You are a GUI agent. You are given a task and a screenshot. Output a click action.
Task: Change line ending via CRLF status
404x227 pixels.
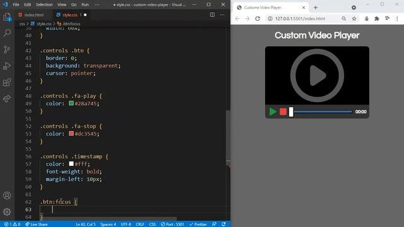click(140, 224)
